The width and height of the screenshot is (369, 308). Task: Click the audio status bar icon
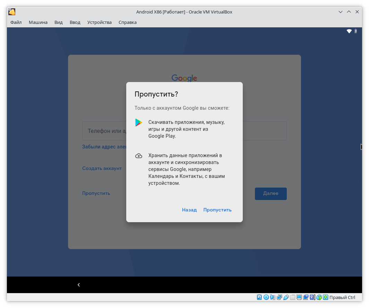click(x=273, y=297)
